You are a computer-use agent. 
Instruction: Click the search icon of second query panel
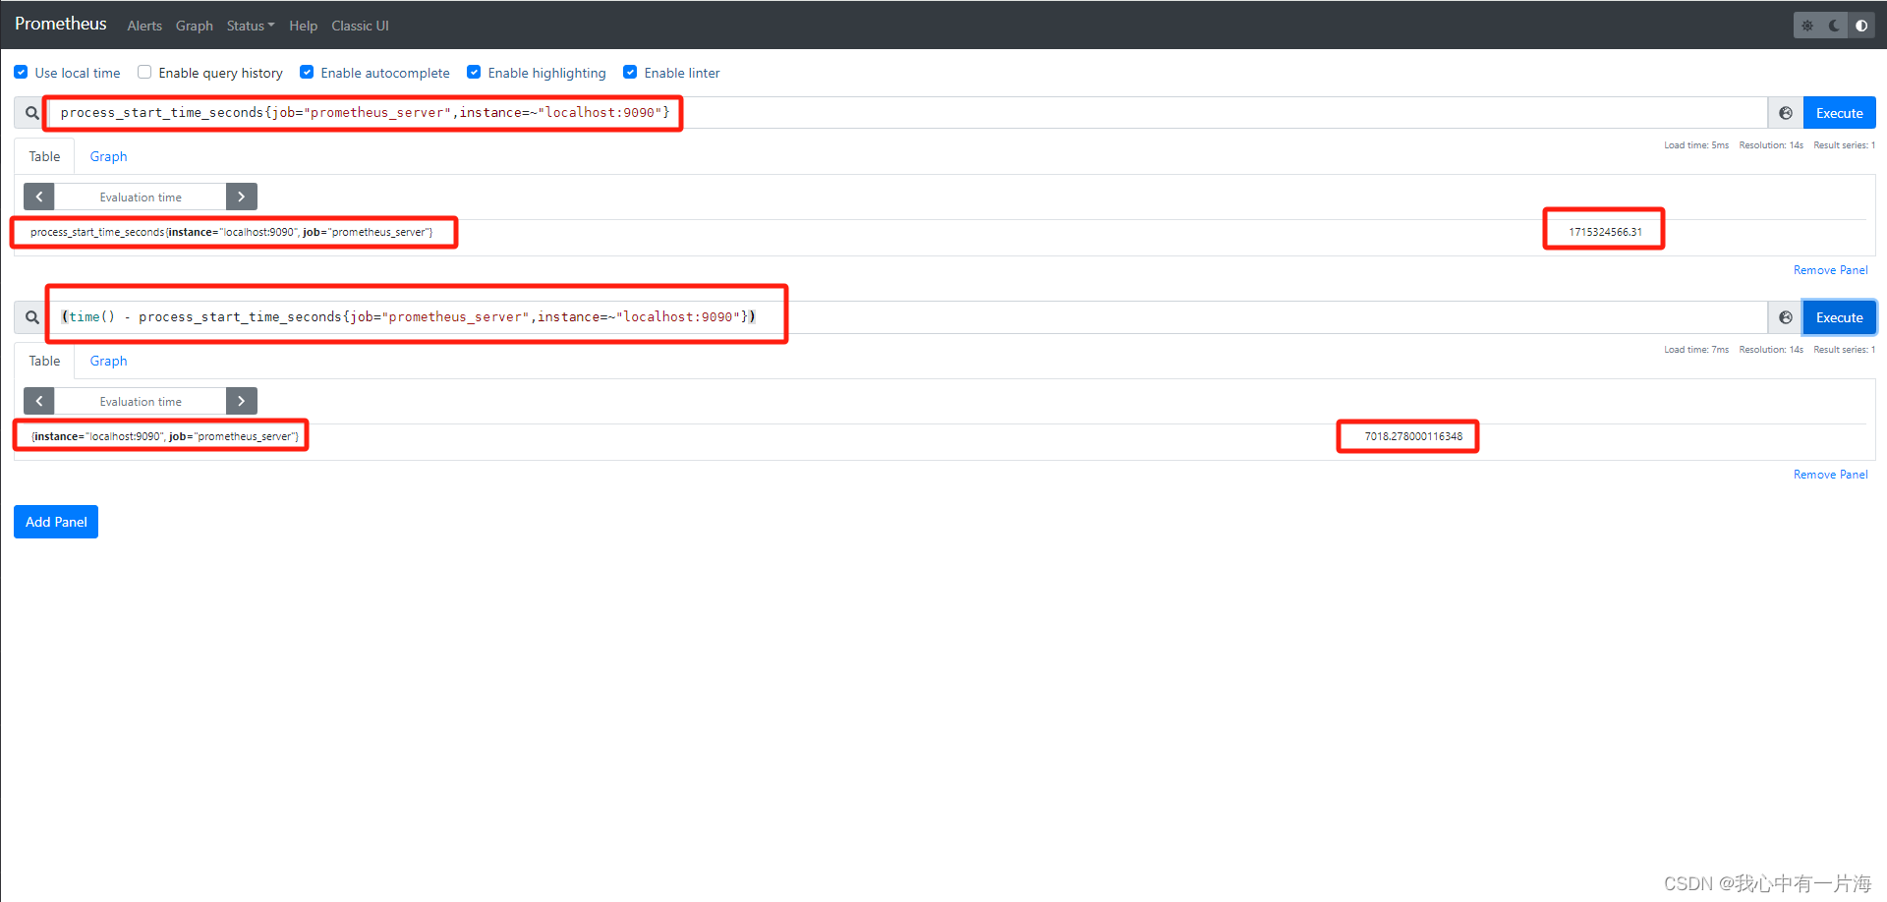pyautogui.click(x=32, y=317)
